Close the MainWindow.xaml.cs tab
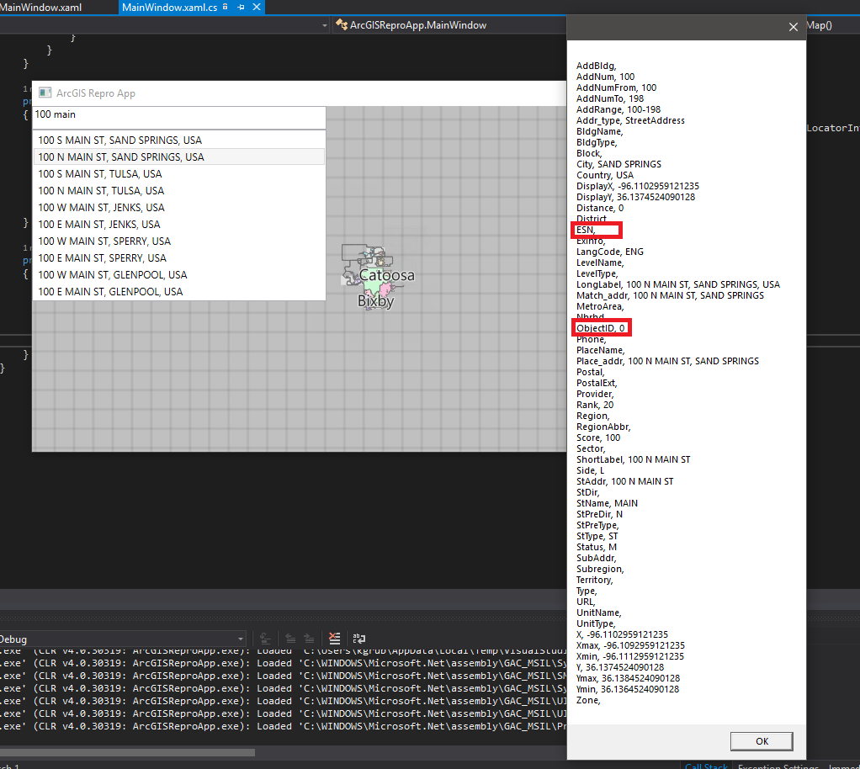The height and width of the screenshot is (769, 860). pyautogui.click(x=256, y=8)
